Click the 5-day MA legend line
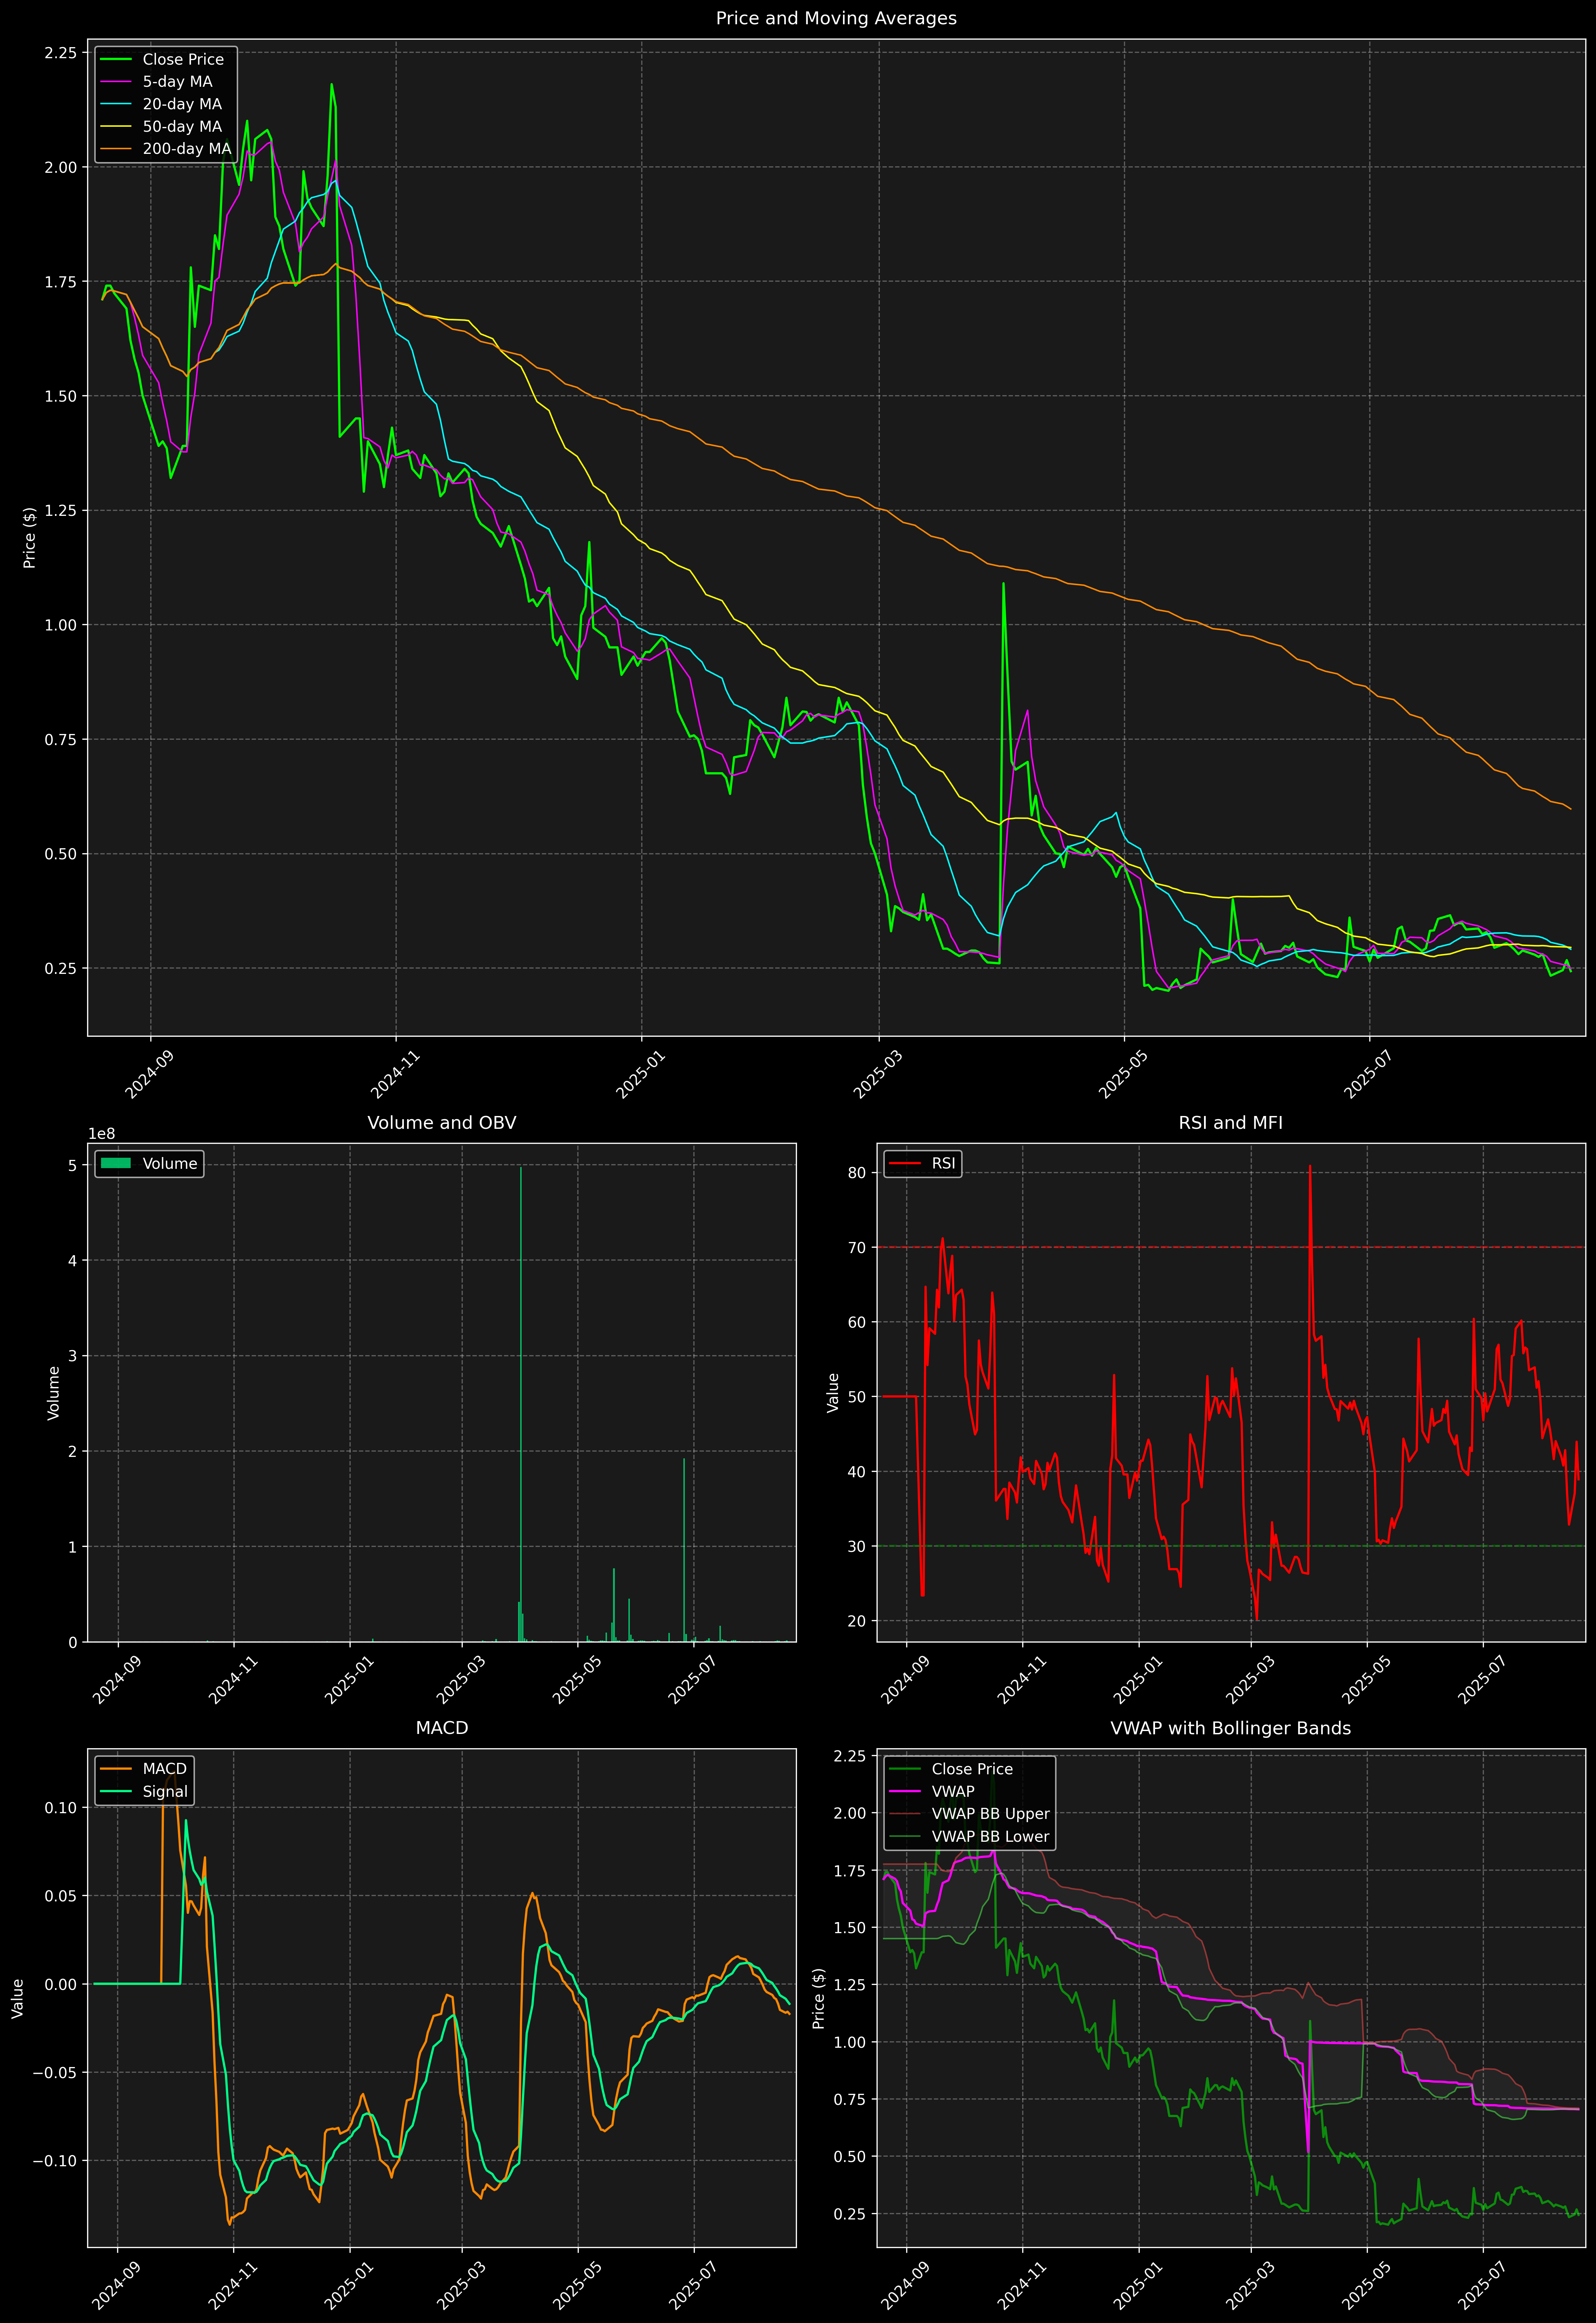Image resolution: width=1596 pixels, height=2323 pixels. pos(116,82)
